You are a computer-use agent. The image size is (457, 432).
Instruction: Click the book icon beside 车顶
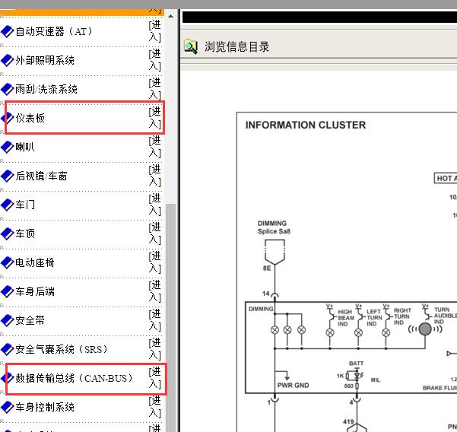(8, 233)
